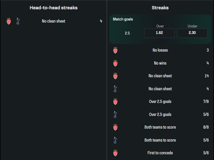Select Under 2.5 odds 2.30

tap(192, 33)
